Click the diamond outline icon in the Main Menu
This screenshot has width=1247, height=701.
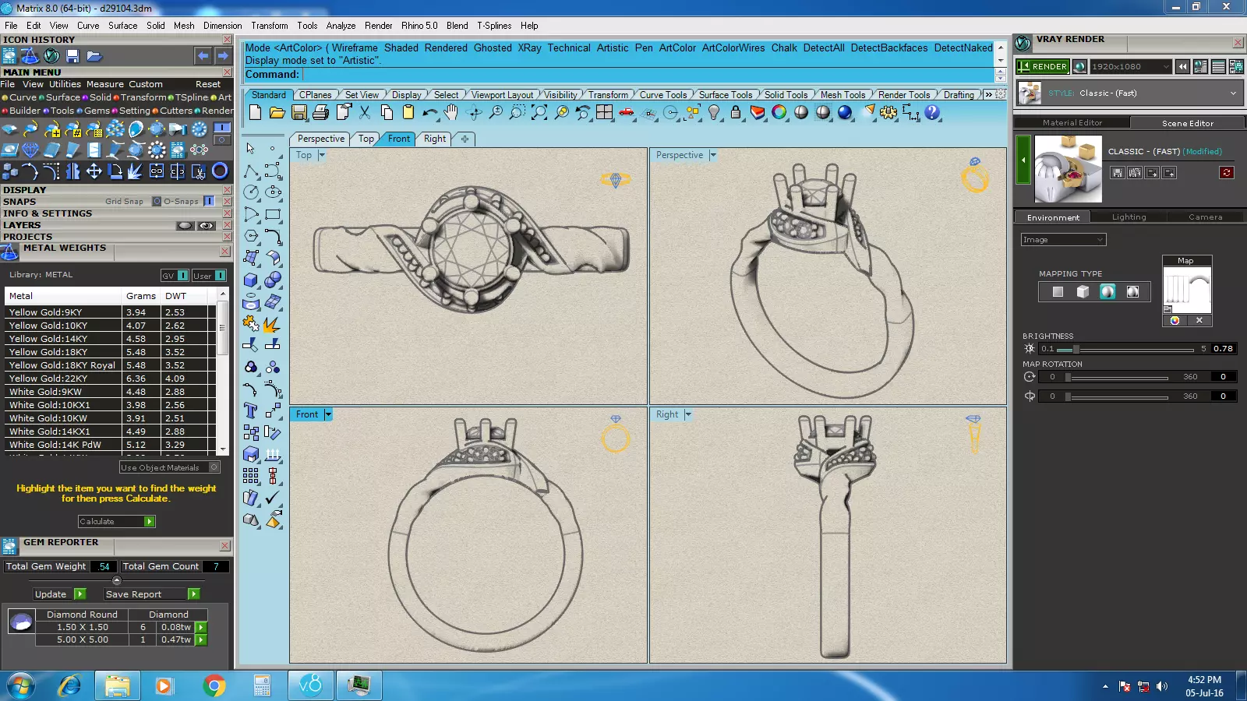pyautogui.click(x=30, y=150)
